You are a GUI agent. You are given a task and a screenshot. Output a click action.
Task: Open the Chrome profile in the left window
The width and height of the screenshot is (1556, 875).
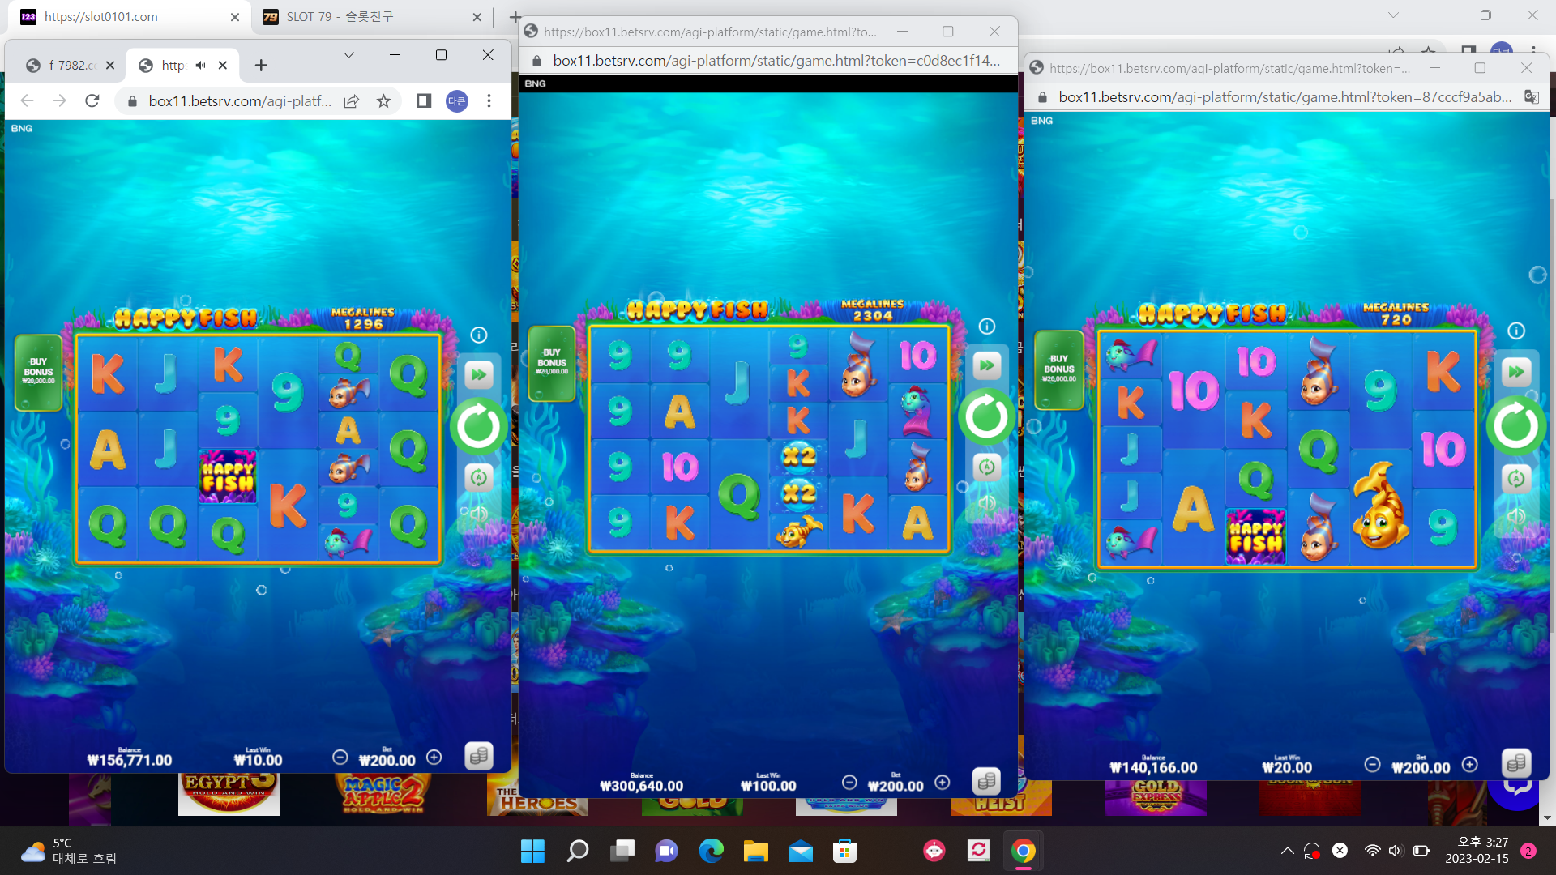pos(457,100)
